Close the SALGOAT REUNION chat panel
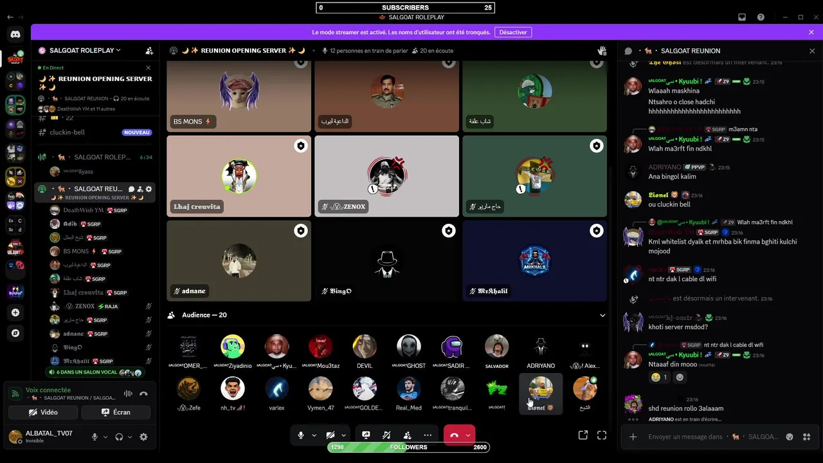Screen dimensions: 823x463 (811, 51)
